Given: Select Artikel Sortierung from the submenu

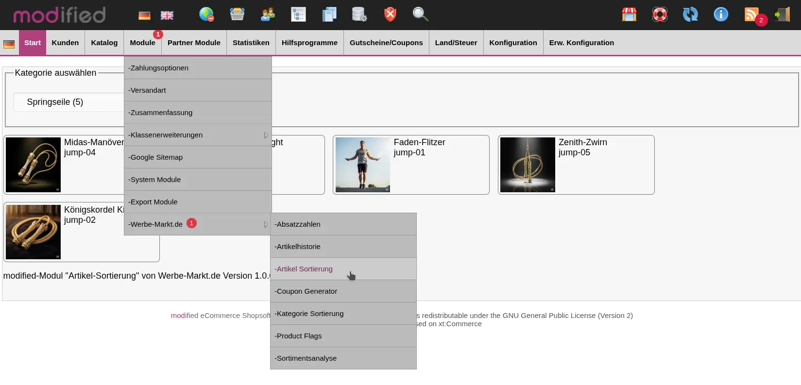Looking at the screenshot, I should 305,269.
